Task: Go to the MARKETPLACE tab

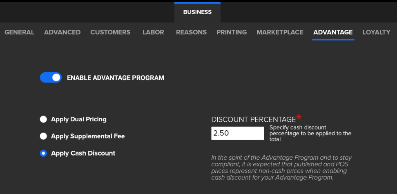Action: pos(280,32)
